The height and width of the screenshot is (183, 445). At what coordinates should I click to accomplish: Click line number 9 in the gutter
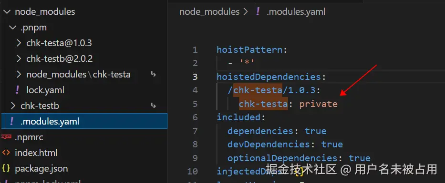tap(195, 158)
